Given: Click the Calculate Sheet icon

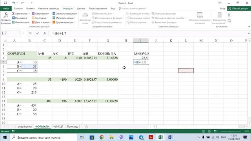Looking at the screenshot, I should pyautogui.click(x=229, y=21).
